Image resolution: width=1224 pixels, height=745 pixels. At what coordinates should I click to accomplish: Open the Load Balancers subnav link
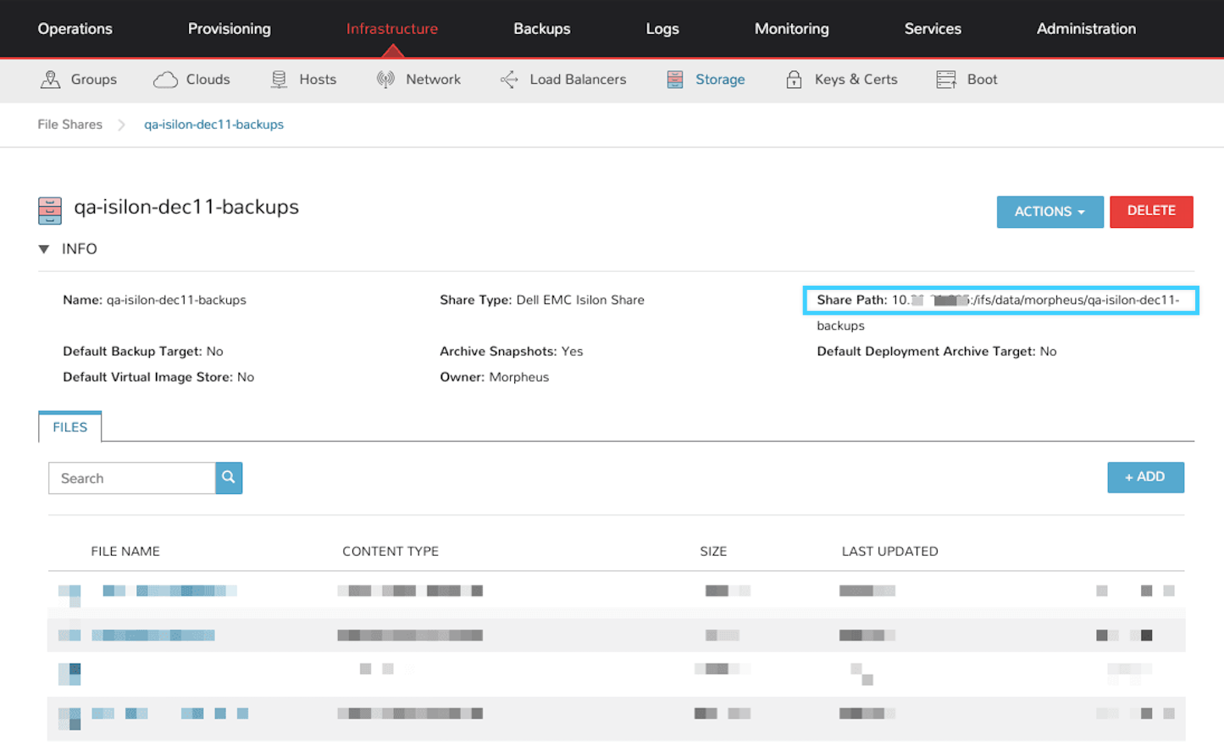(578, 80)
